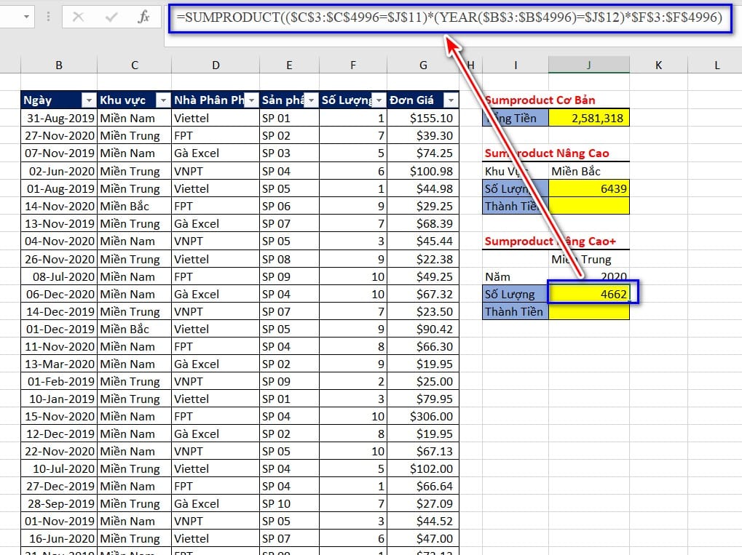Screen dimensions: 742x555
Task: Select the yellow cell with 2,581,318
Action: (x=589, y=118)
